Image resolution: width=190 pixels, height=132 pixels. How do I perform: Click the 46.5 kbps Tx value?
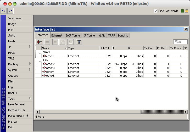121,64
